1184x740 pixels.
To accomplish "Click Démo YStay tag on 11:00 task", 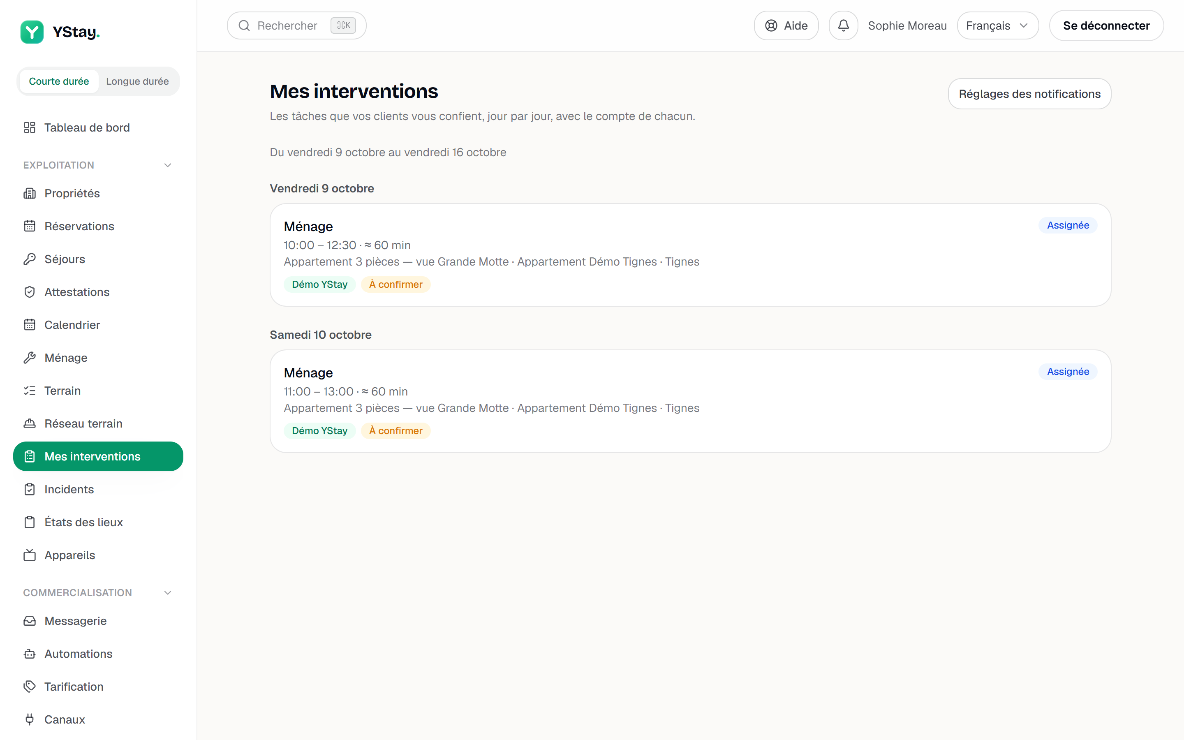I will pos(319,431).
